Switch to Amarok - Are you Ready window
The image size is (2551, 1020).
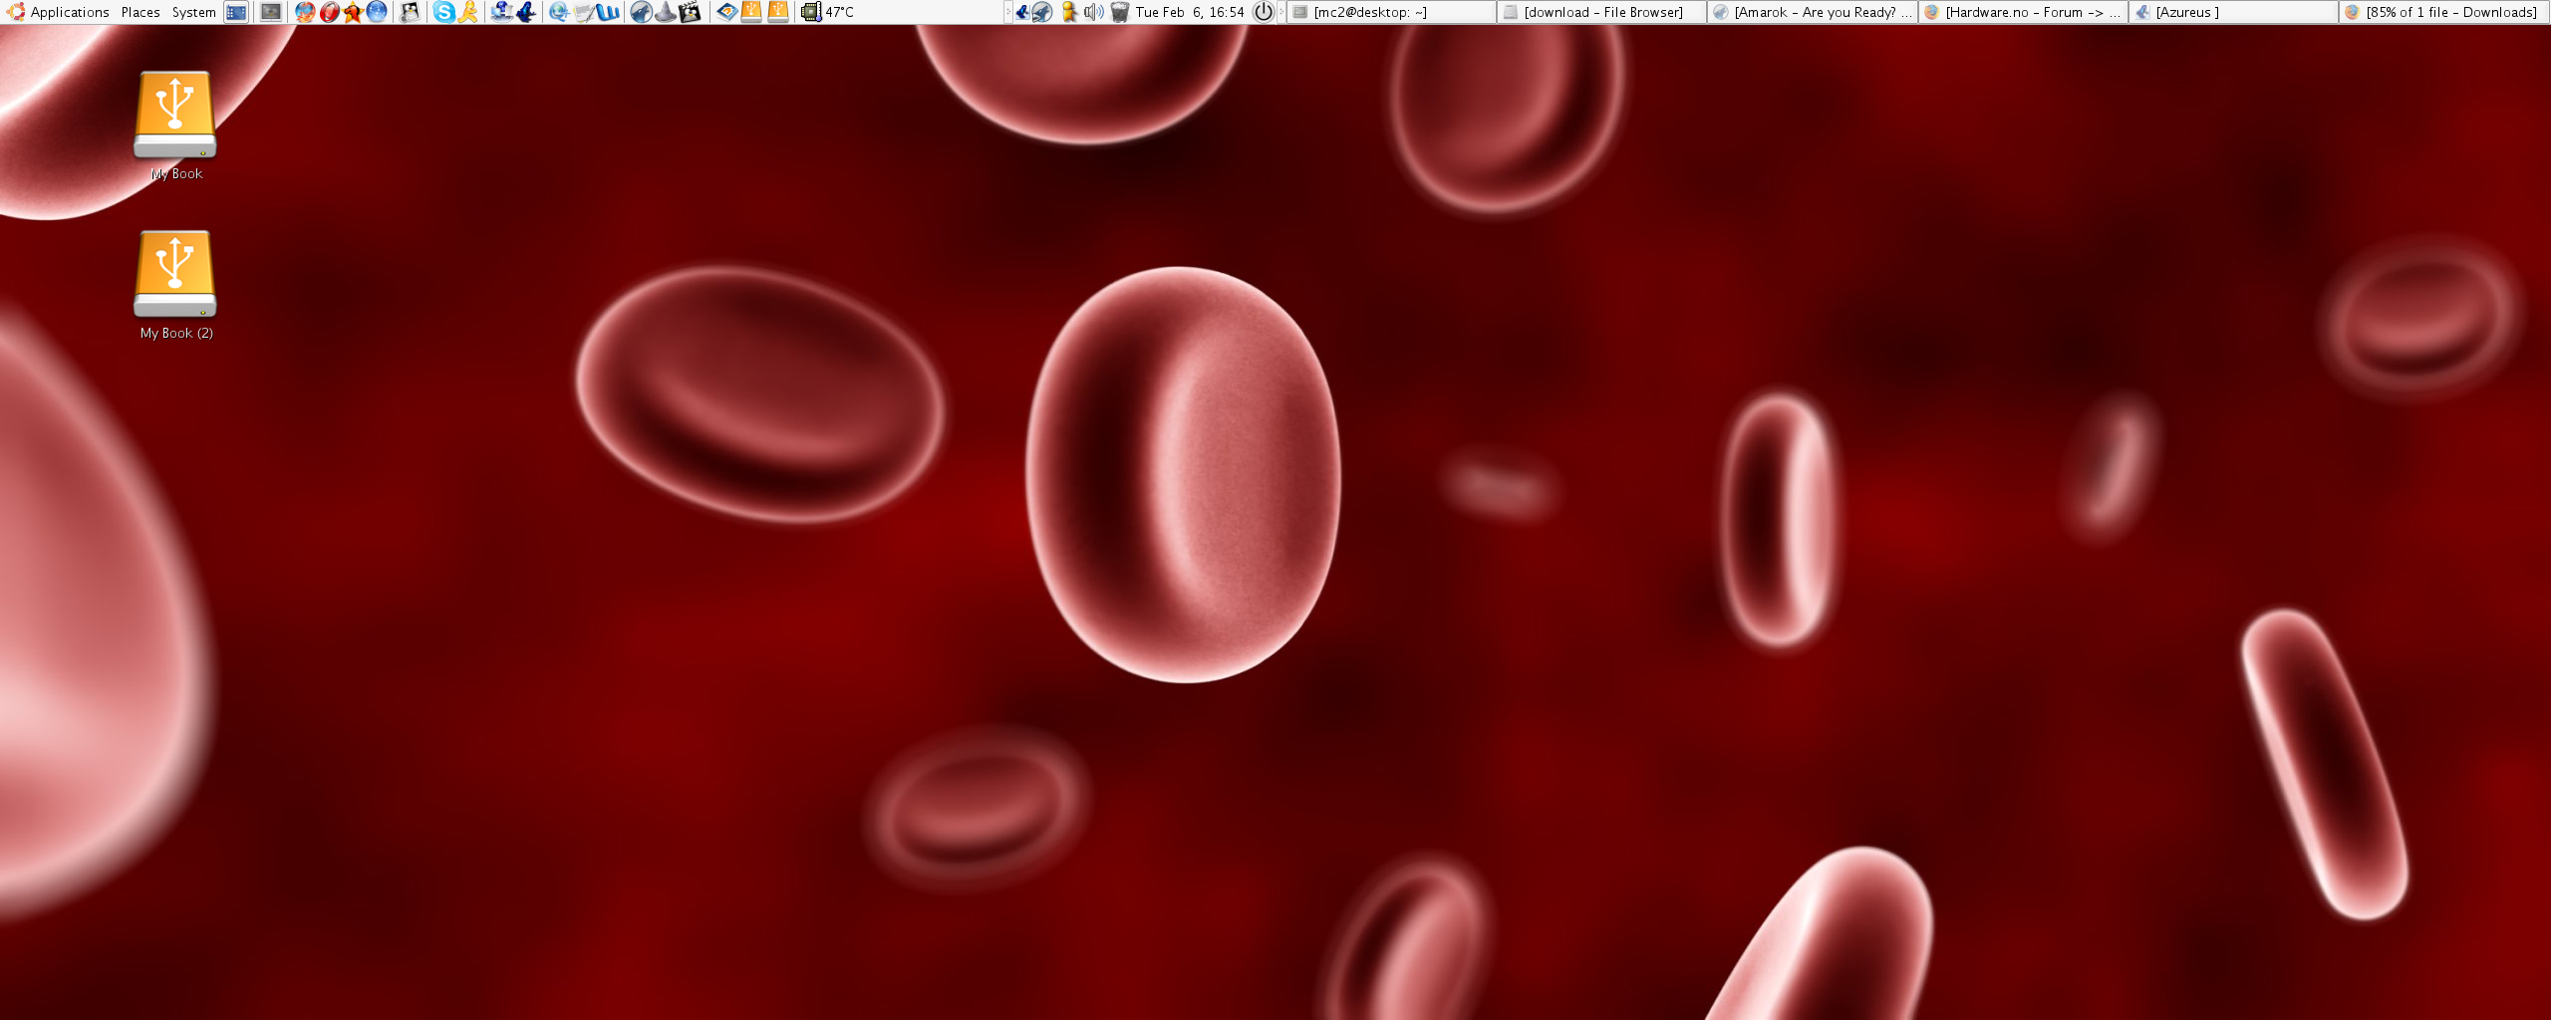click(x=1812, y=12)
